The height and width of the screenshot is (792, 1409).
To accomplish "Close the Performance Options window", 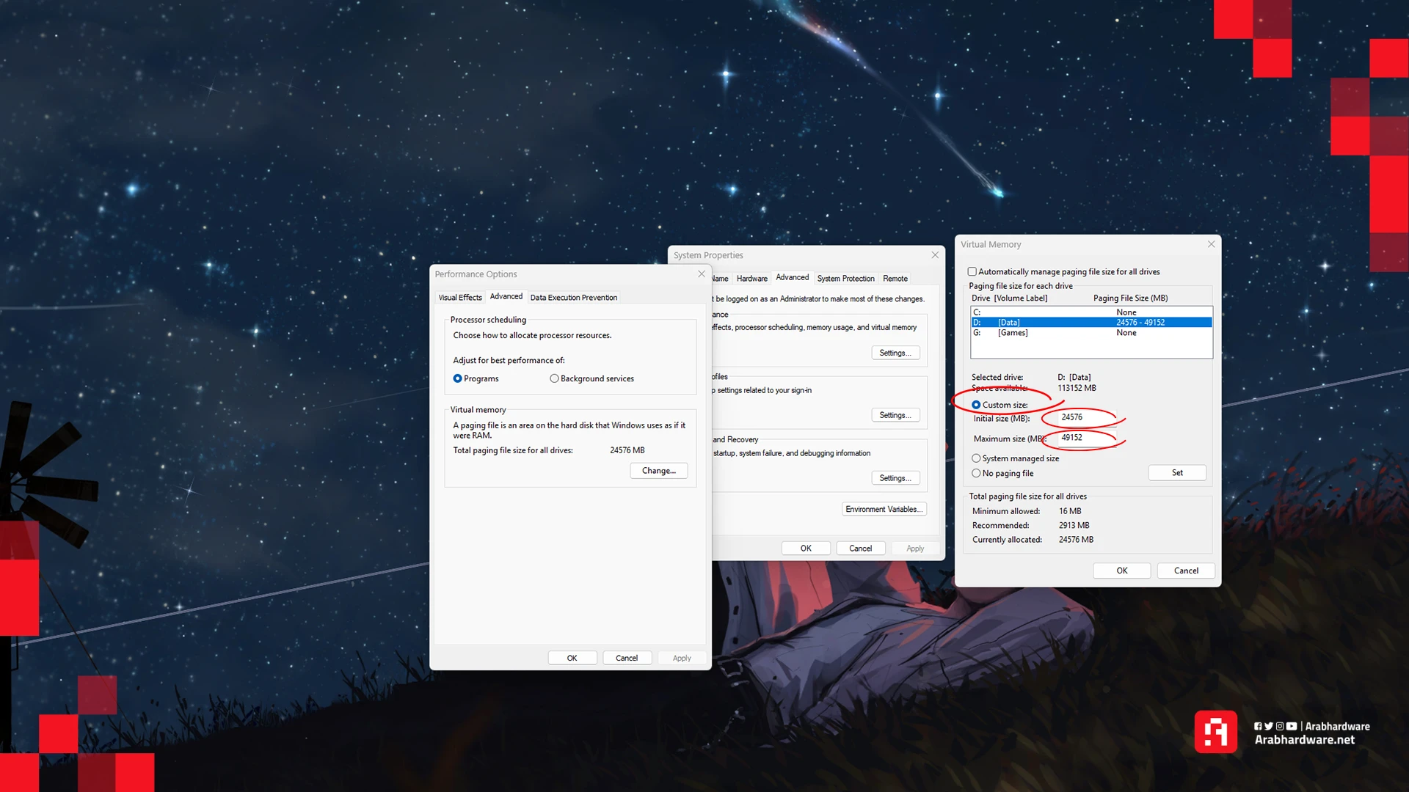I will [702, 274].
